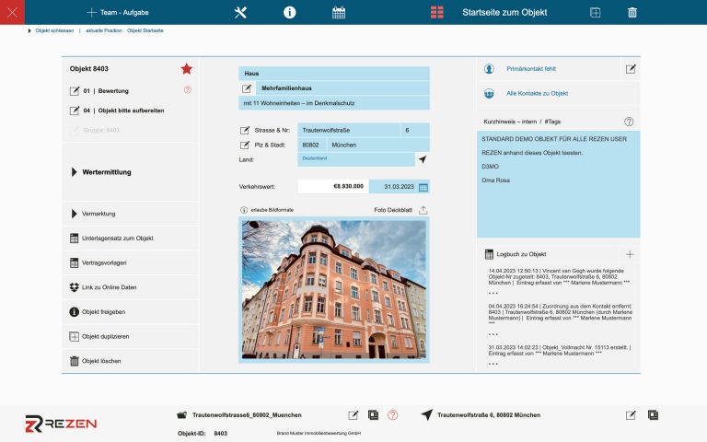This screenshot has height=442, width=707.
Task: Open date picker beside 31.03.2023
Action: (423, 187)
